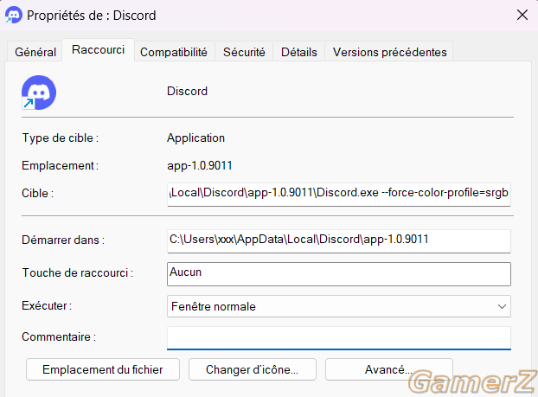Expand the Exécuter Fenêtre normale dropdown
The height and width of the screenshot is (397, 538).
[339, 306]
